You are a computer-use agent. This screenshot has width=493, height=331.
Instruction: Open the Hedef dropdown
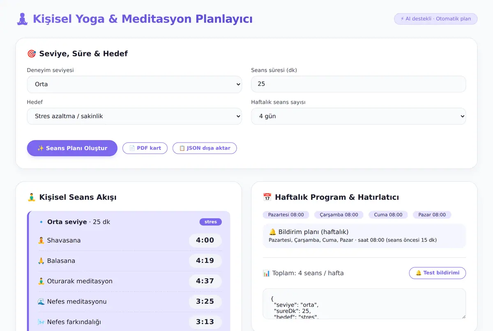[x=134, y=116]
